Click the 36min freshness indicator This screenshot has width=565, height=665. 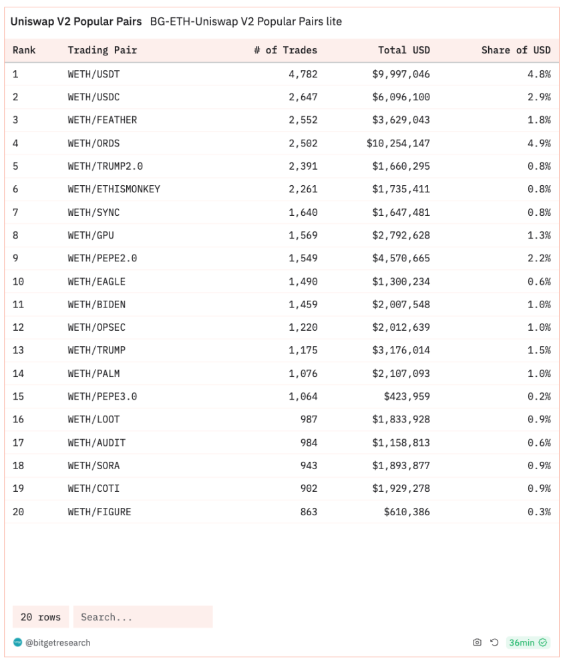522,643
